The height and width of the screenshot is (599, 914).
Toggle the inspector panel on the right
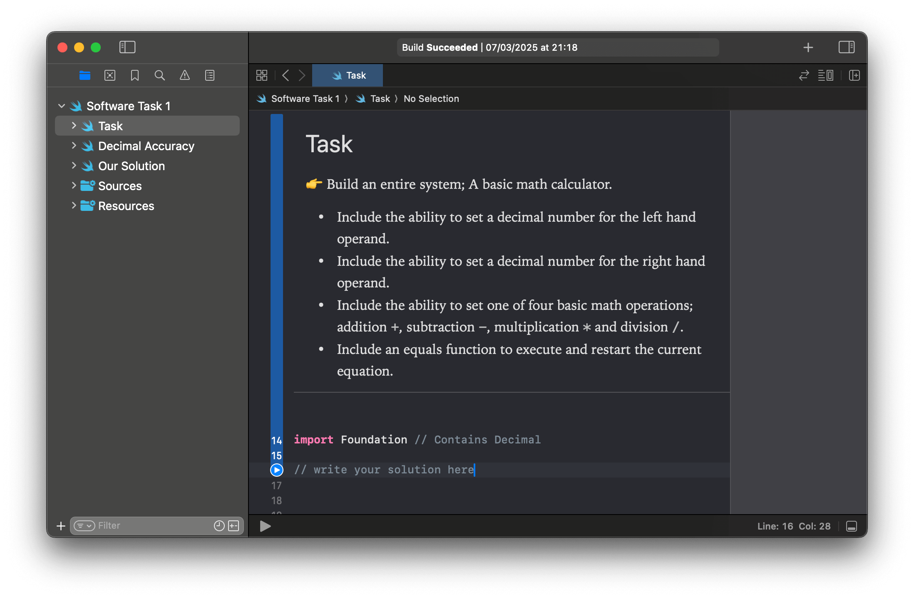(846, 47)
